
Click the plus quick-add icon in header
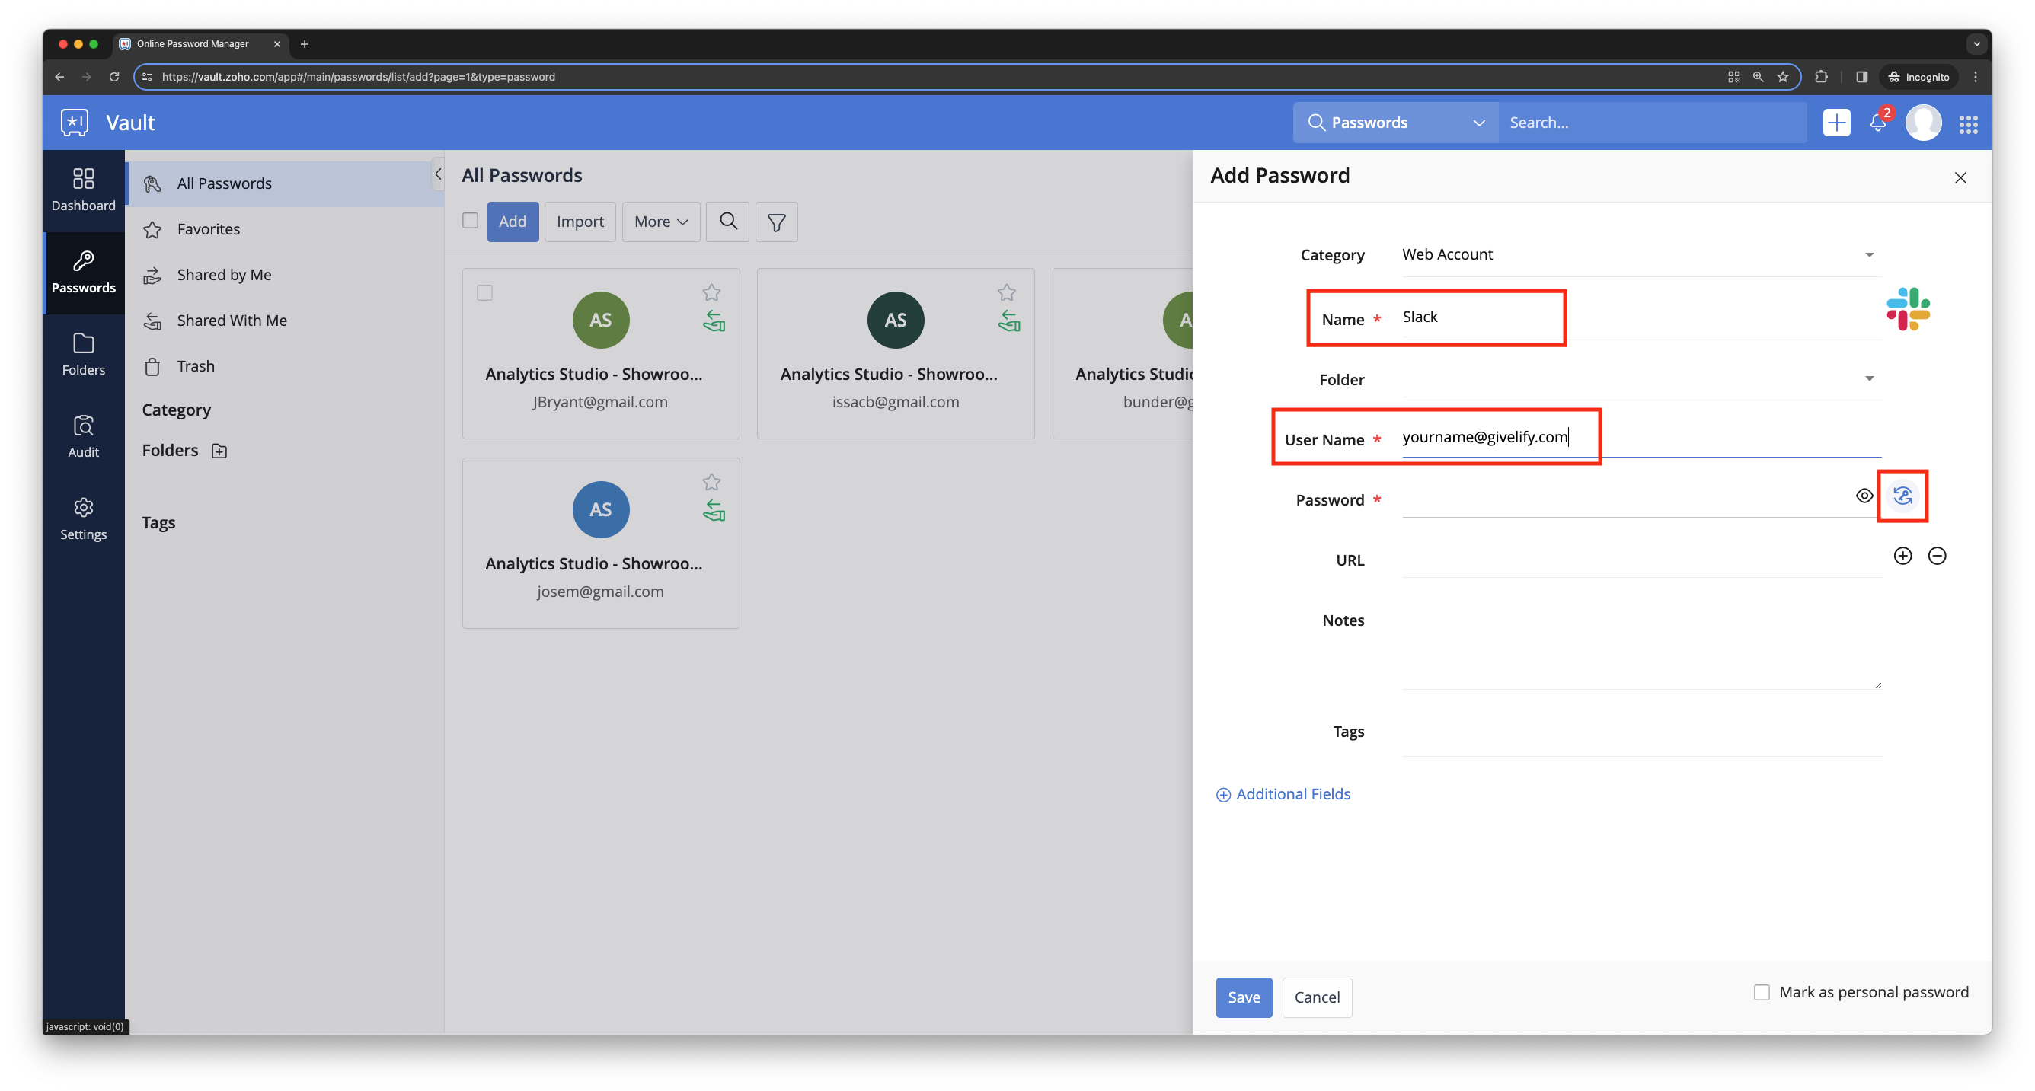pos(1836,123)
